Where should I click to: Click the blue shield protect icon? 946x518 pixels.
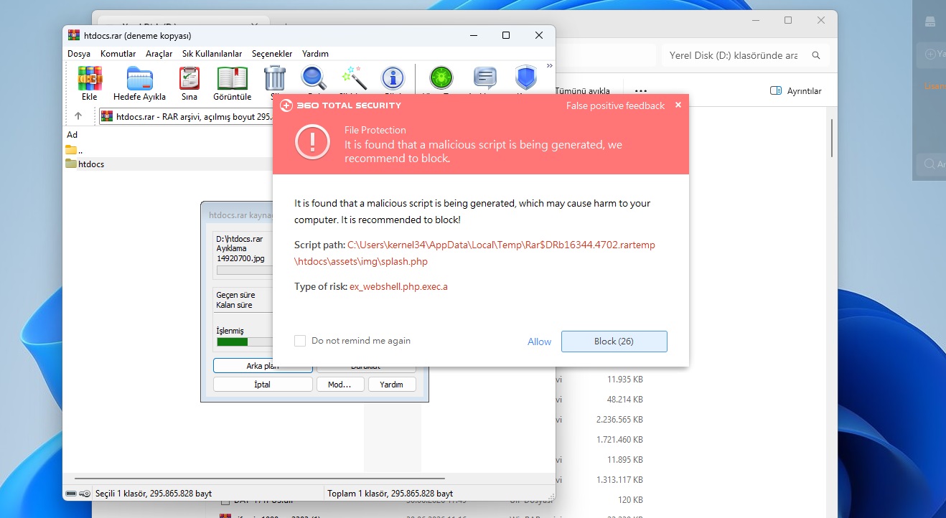click(526, 77)
